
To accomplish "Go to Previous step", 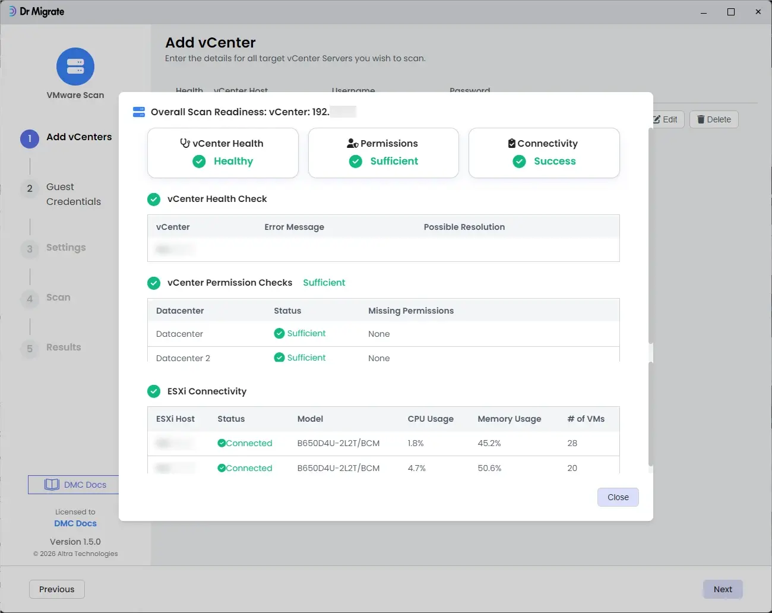I will point(57,589).
